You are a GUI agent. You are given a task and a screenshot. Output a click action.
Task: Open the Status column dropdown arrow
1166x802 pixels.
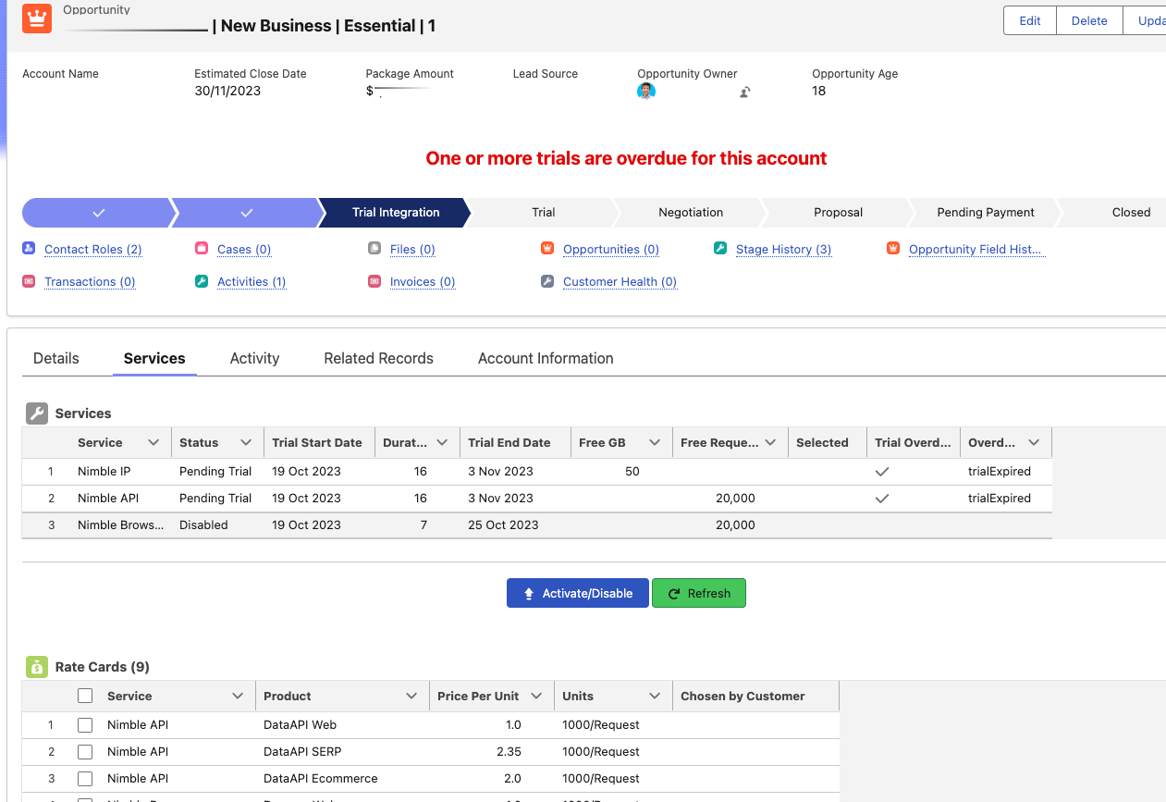pyautogui.click(x=246, y=443)
